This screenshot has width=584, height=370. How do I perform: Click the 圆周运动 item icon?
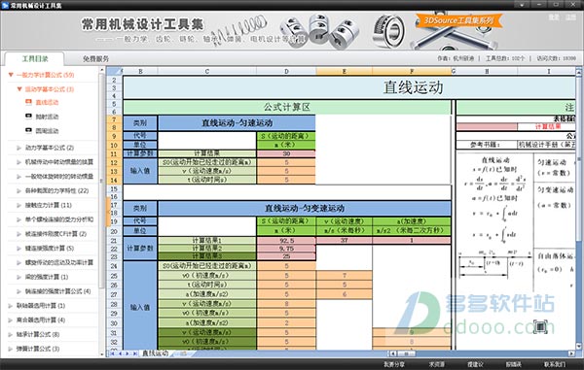pyautogui.click(x=28, y=130)
